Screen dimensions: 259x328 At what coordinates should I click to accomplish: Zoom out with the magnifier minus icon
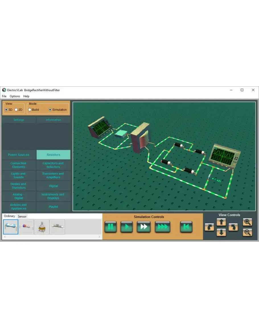(247, 233)
